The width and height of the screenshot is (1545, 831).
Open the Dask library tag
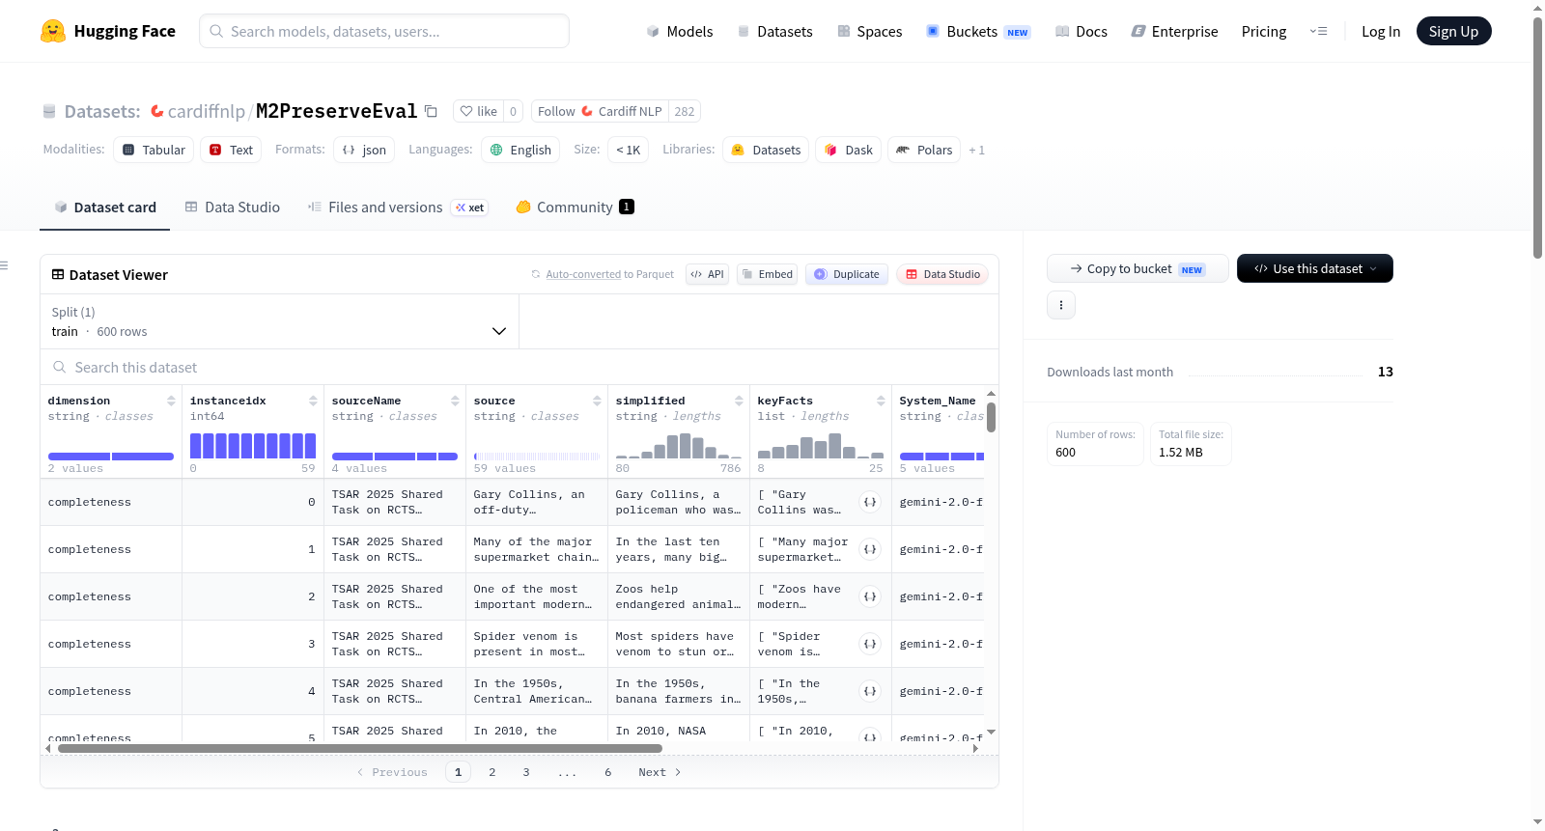(849, 150)
